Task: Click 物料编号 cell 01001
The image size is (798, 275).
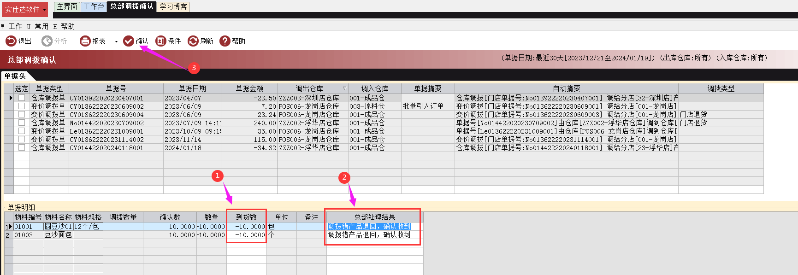Action: (28, 227)
